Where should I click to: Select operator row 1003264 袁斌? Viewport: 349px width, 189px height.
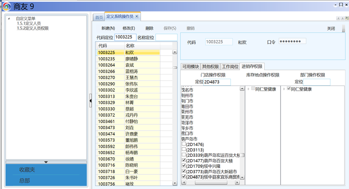click(129, 65)
